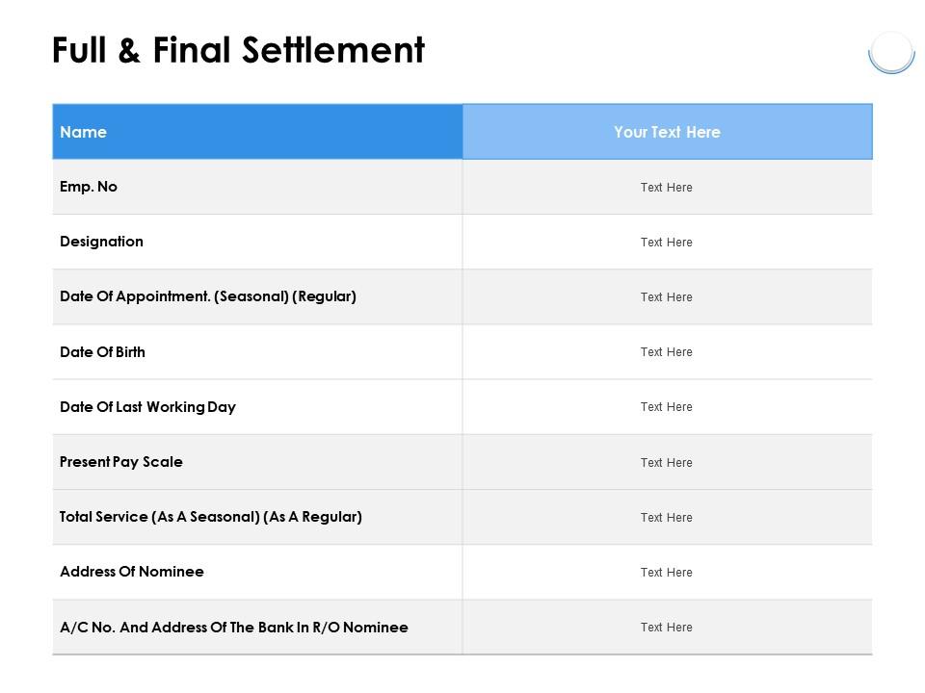The image size is (925, 693).
Task: Select the 'Date Of Birth' row label
Action: (x=102, y=352)
